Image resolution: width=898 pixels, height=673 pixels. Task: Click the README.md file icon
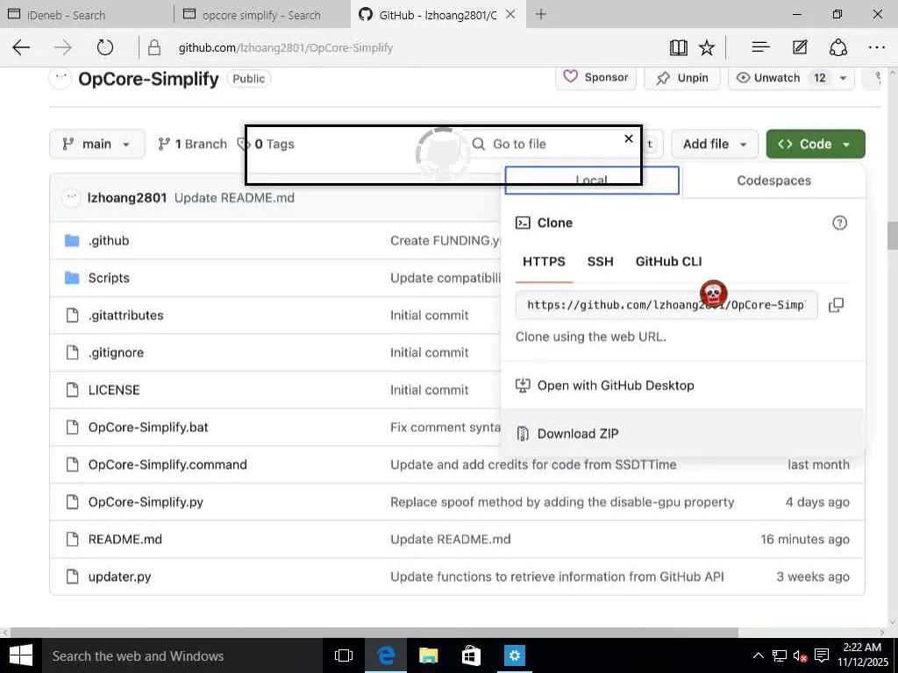[x=72, y=539]
